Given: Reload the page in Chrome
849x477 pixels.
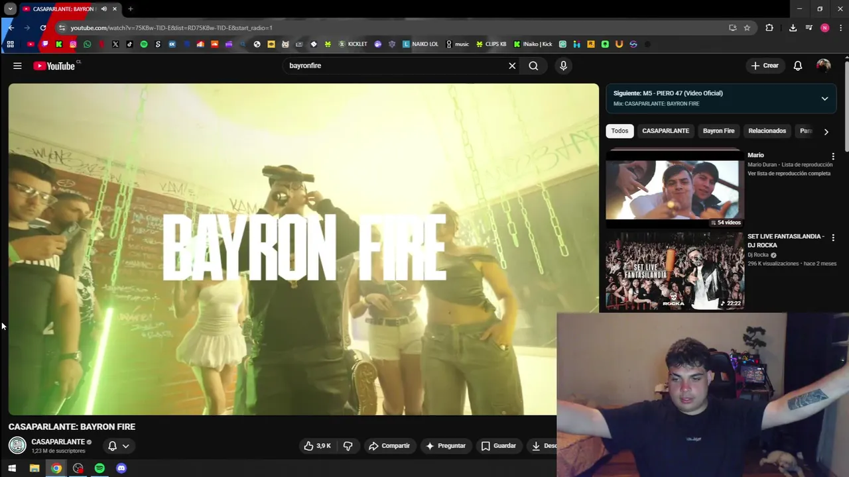Looking at the screenshot, I should click(43, 28).
